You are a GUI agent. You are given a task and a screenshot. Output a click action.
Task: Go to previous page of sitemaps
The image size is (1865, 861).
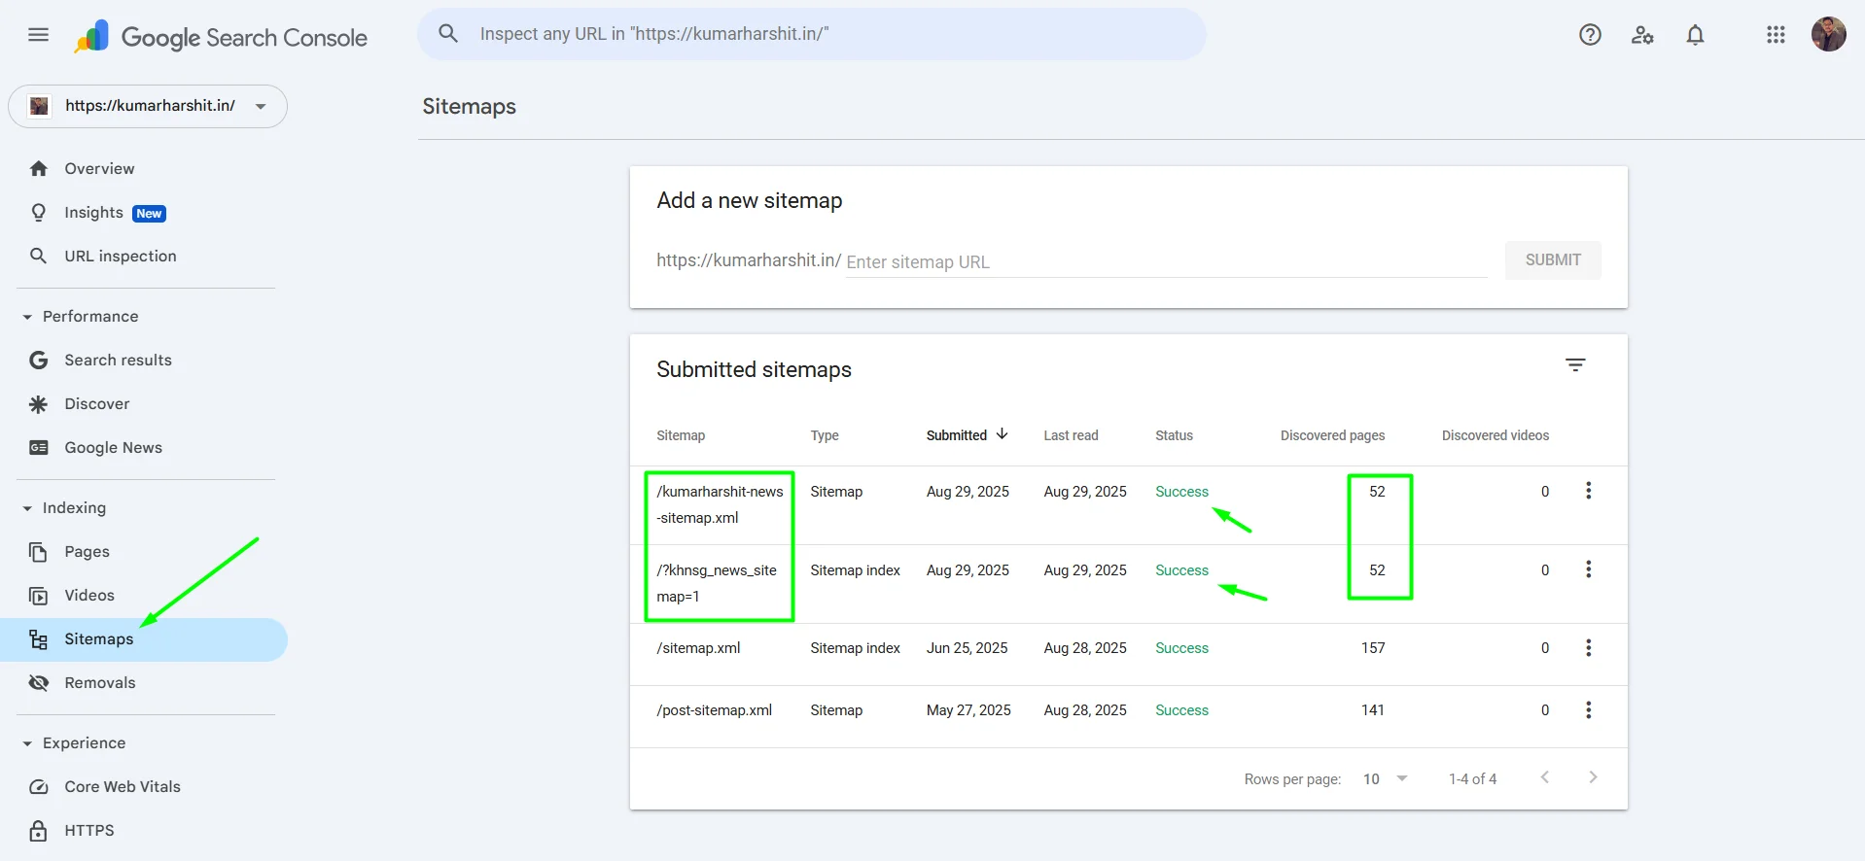tap(1544, 777)
